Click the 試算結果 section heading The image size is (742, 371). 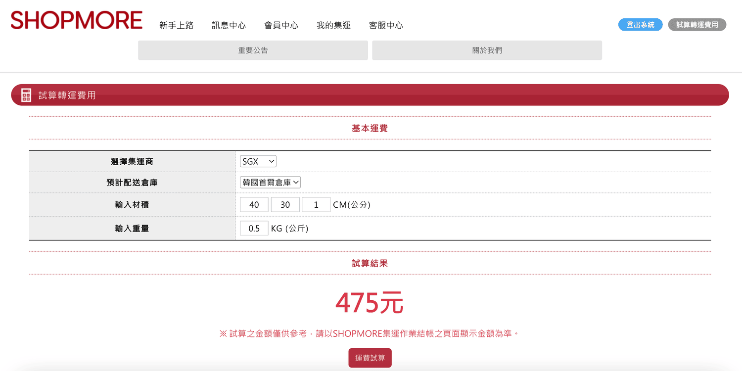(370, 263)
